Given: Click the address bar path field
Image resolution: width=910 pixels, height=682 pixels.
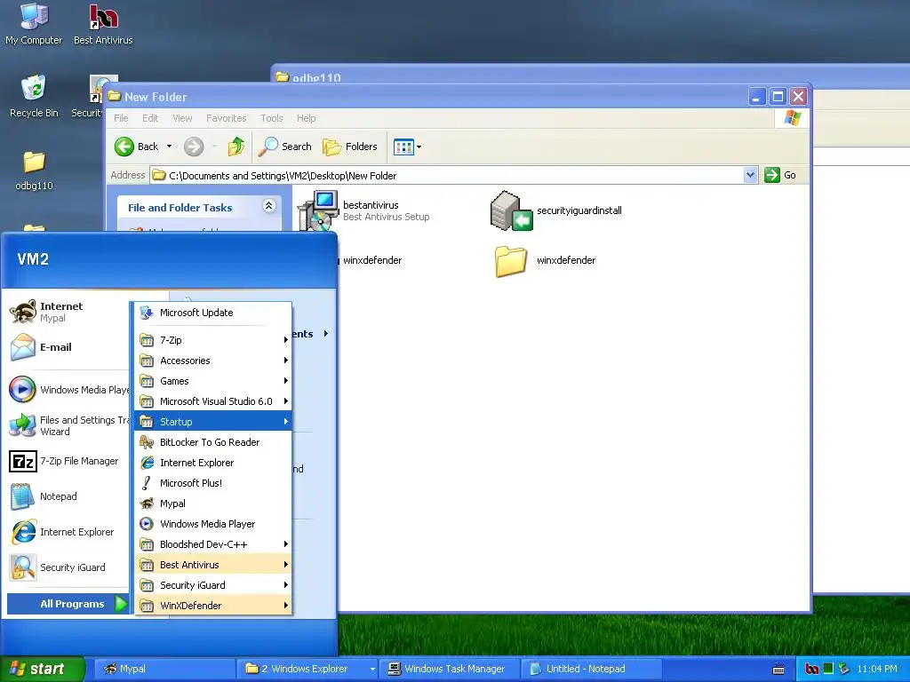Looking at the screenshot, I should pos(447,175).
